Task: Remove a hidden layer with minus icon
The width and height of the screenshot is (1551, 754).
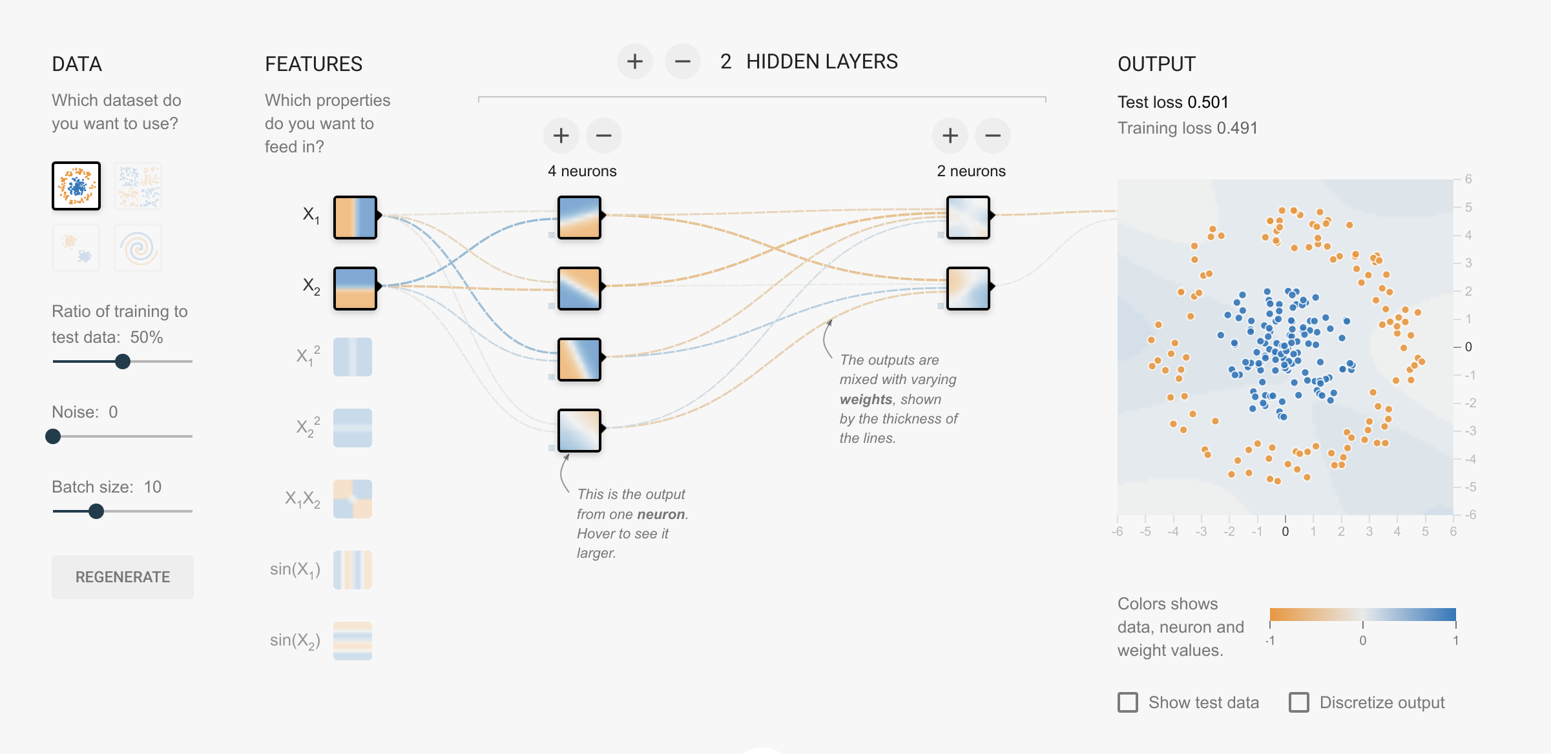Action: click(x=682, y=62)
